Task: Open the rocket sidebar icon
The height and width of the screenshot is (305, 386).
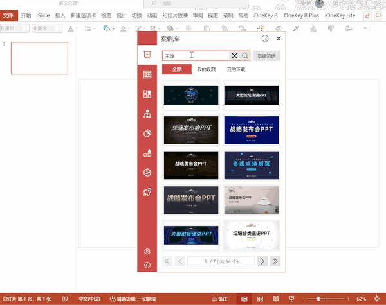Action: [x=147, y=192]
